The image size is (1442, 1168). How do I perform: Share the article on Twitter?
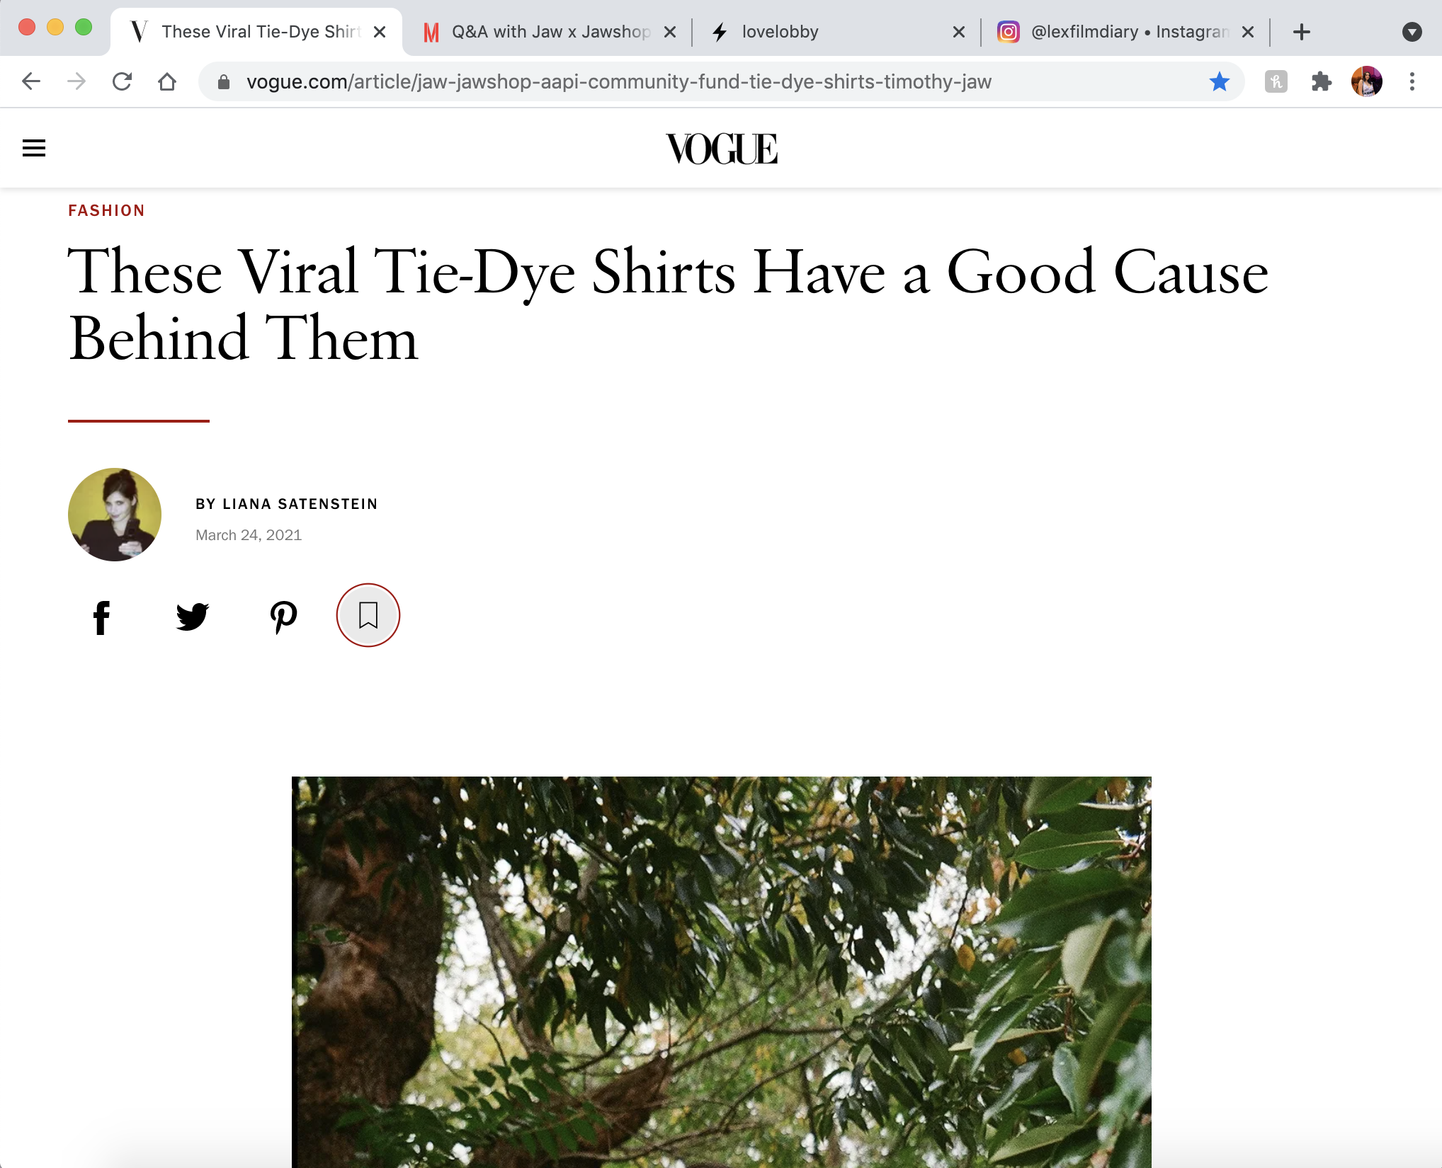tap(192, 617)
